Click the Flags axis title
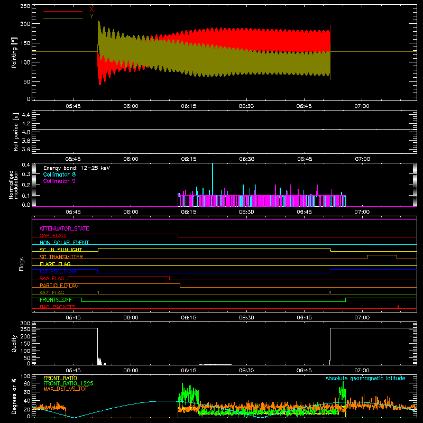423x423 pixels. coord(21,264)
